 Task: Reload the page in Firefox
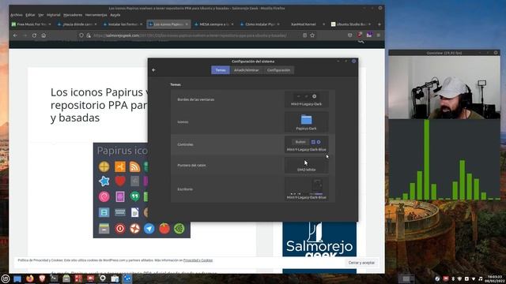coord(34,35)
